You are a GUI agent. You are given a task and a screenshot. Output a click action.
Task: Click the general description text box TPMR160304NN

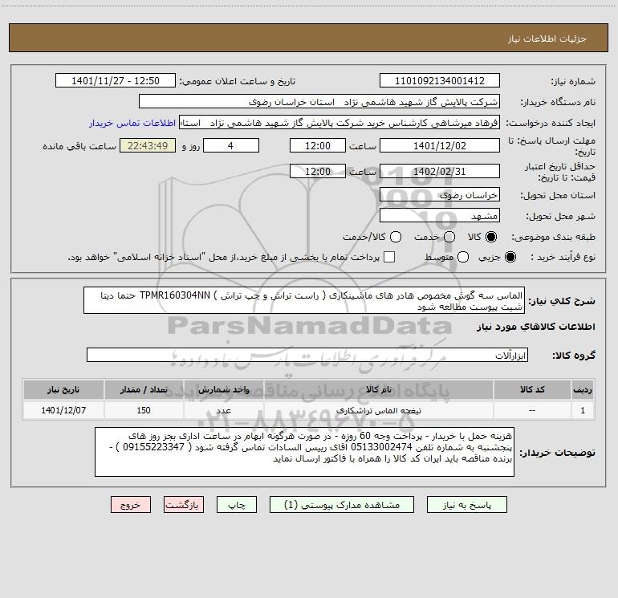304,300
